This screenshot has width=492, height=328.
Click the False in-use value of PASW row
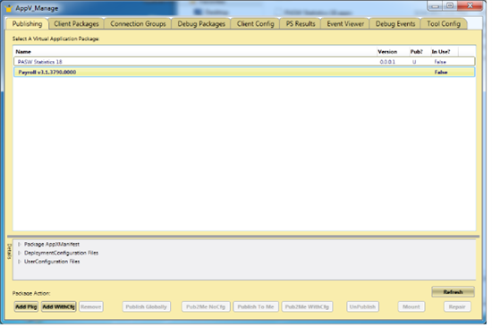(440, 62)
